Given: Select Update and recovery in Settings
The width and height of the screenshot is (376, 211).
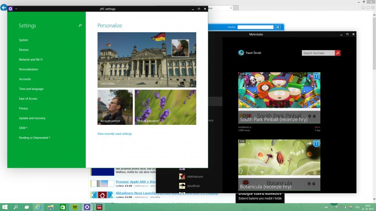Looking at the screenshot, I should point(32,118).
